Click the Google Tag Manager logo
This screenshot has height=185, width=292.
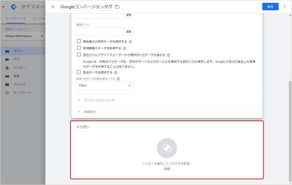point(14,7)
